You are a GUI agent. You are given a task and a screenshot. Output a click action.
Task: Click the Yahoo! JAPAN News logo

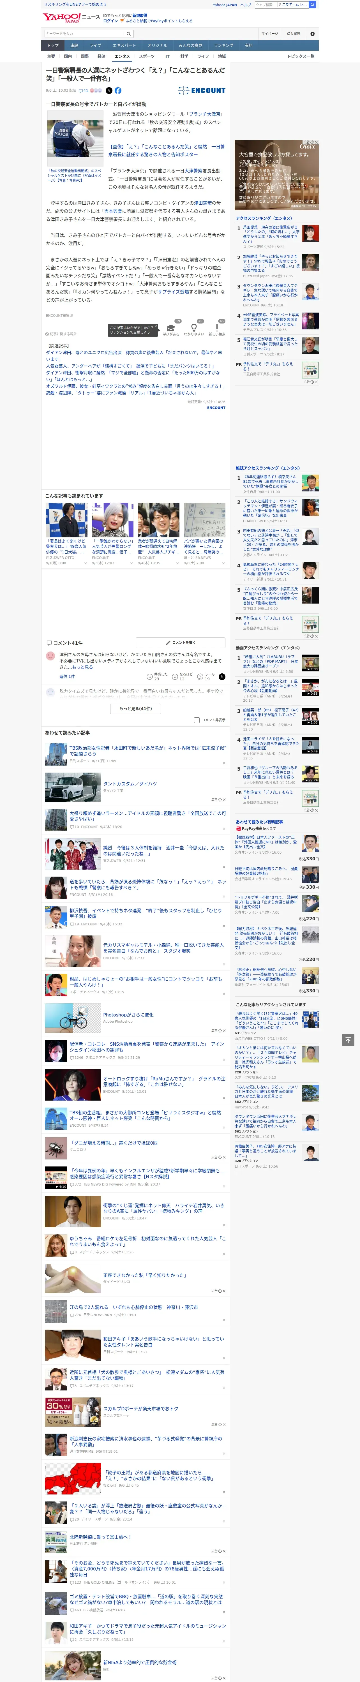tap(71, 18)
